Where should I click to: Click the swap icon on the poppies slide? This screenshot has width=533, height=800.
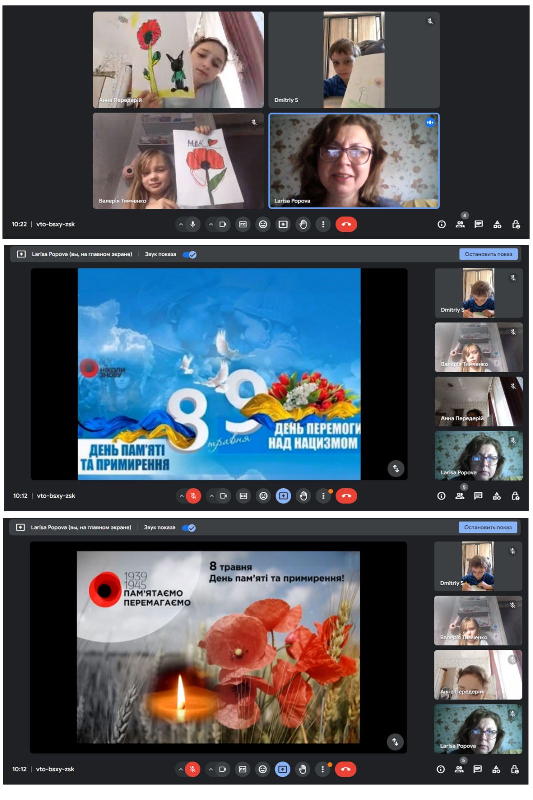(395, 742)
